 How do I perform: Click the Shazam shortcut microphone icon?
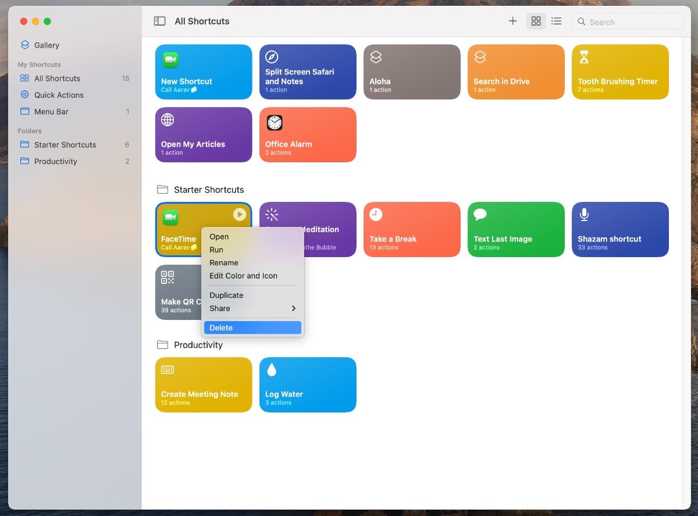(584, 215)
